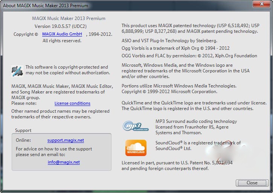Click the SoundCloud logo icon

pyautogui.click(x=136, y=148)
